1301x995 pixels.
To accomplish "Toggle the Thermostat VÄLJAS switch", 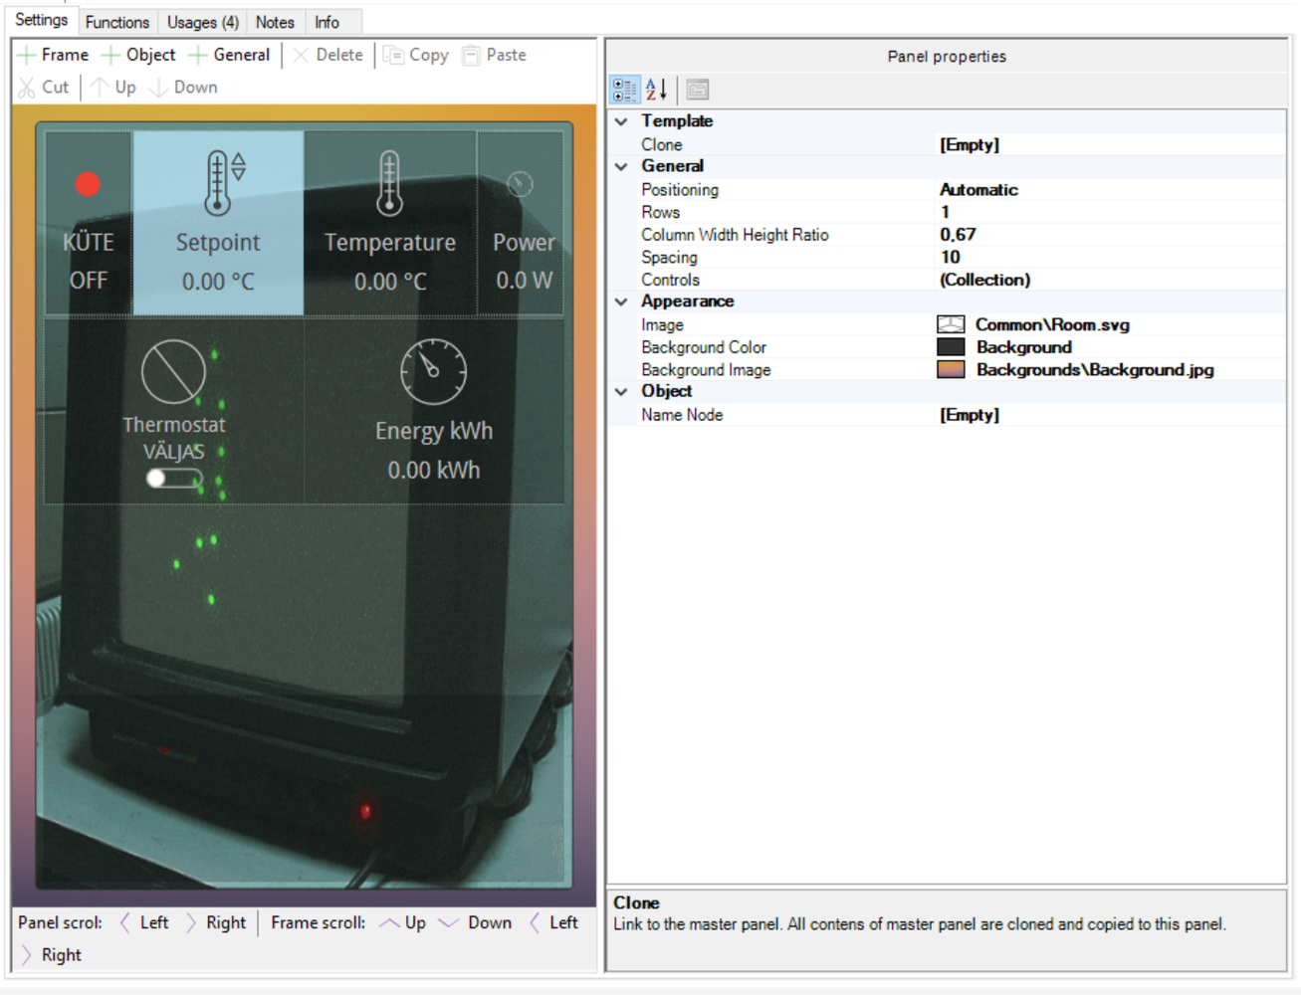I will tap(173, 479).
